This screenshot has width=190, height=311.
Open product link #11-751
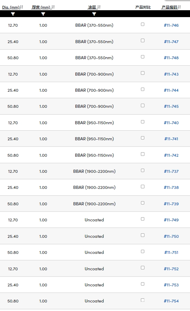pyautogui.click(x=171, y=252)
